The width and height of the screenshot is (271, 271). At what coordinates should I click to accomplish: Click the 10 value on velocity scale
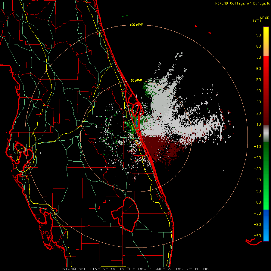coord(259,124)
